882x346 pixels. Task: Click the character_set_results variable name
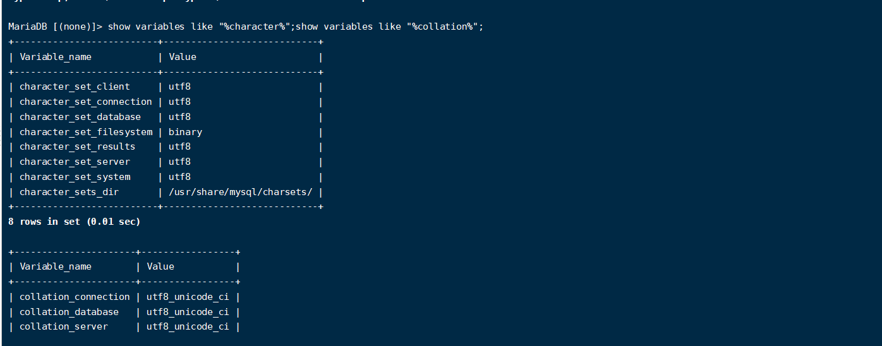tap(77, 146)
